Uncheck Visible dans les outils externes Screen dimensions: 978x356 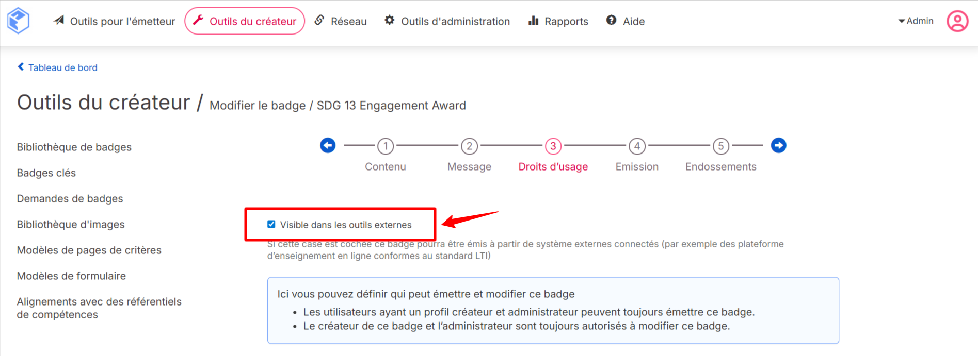[x=271, y=224]
